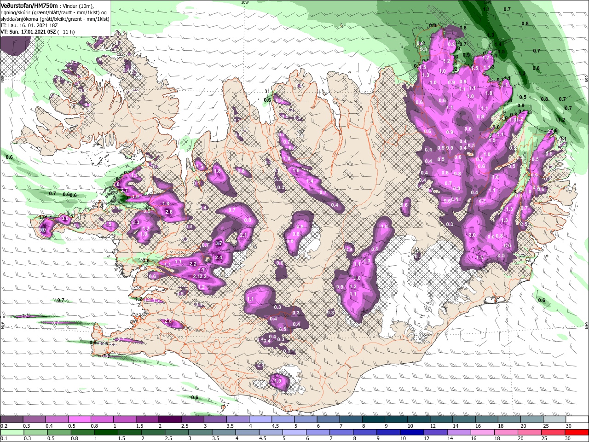Viewport: 589px width, 442px height.
Task: Select the dark blue lower swatch starting at 10
Action: pos(412,432)
